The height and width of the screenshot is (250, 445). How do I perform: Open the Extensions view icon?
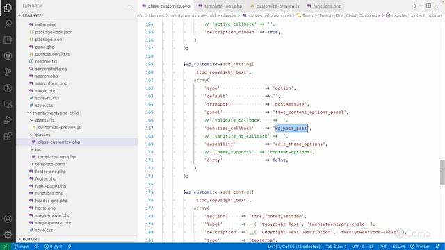pyautogui.click(x=8, y=136)
